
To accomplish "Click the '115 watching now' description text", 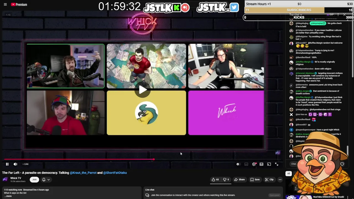I will click(13, 190).
